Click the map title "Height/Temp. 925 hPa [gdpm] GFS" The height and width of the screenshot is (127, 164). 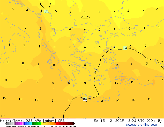(32, 121)
